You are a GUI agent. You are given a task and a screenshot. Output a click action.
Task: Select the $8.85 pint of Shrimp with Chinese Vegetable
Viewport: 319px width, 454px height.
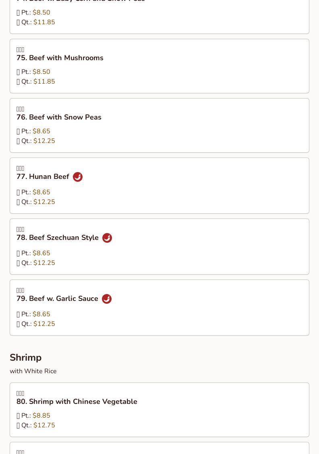(x=41, y=416)
